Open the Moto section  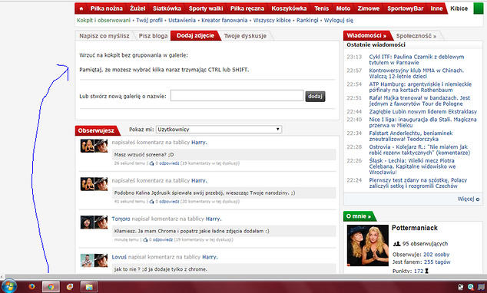coord(343,8)
